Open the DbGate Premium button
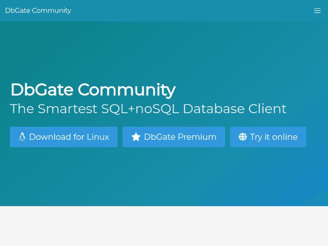 (x=174, y=137)
